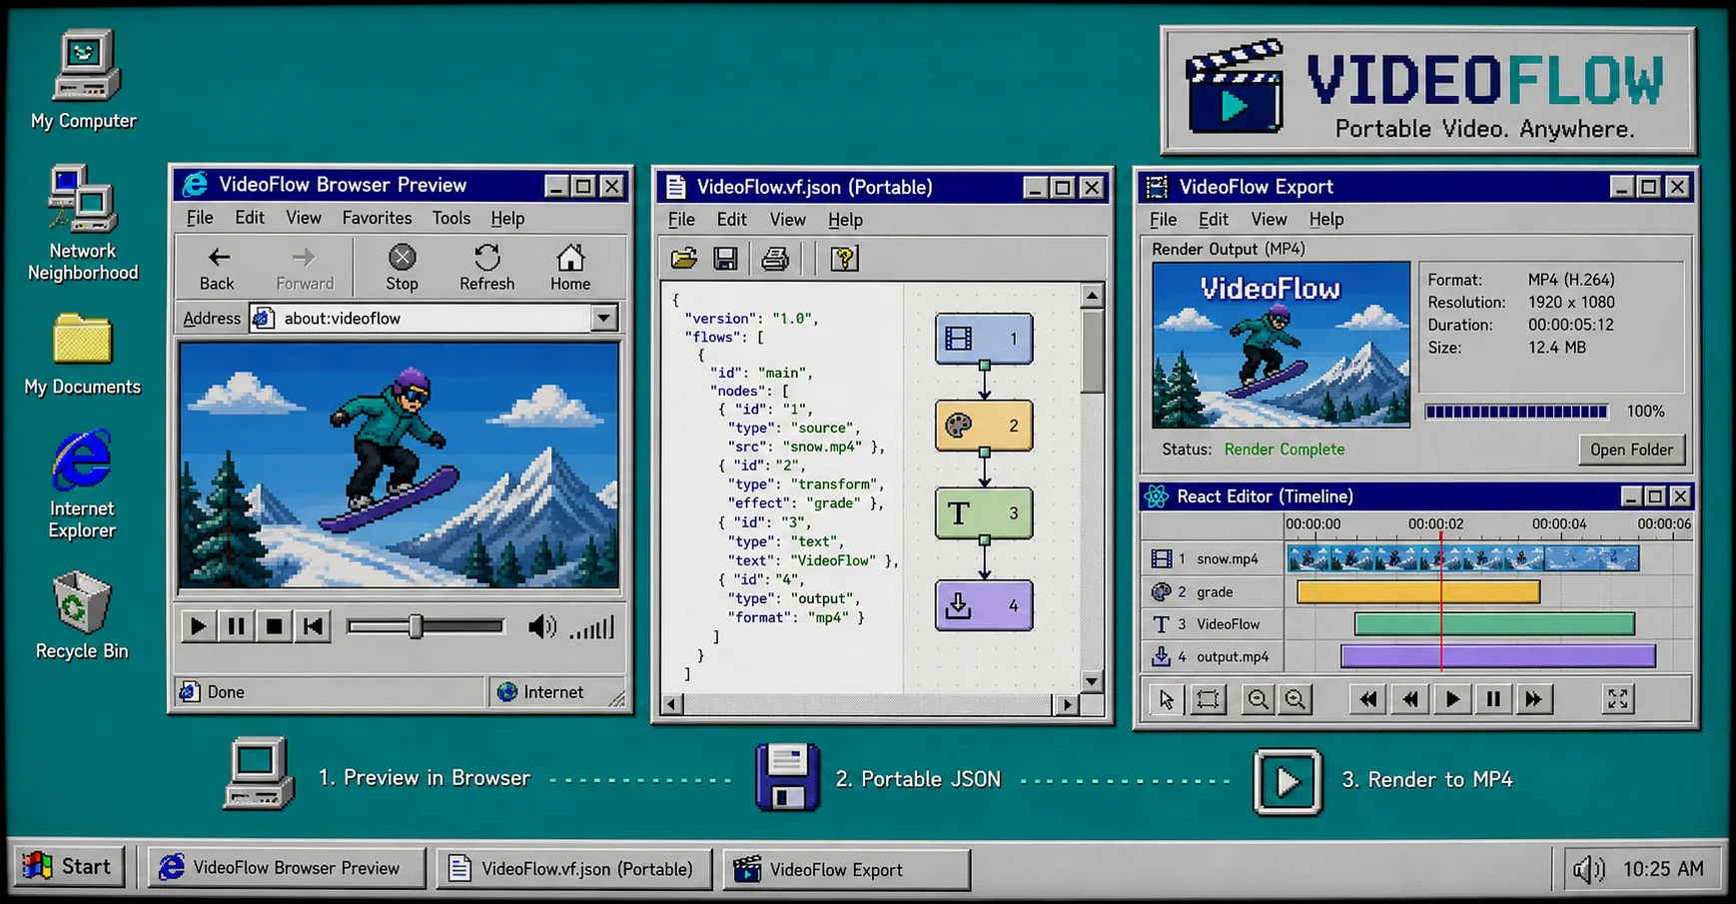Click the orange grade clip on the timeline
Viewport: 1736px width, 904px height.
click(1418, 592)
